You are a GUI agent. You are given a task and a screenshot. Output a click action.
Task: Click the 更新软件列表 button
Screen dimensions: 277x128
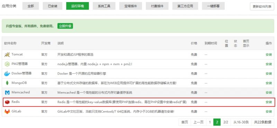point(262,7)
